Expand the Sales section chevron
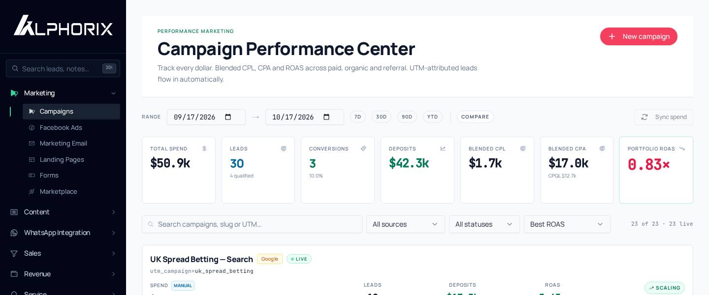 114,253
